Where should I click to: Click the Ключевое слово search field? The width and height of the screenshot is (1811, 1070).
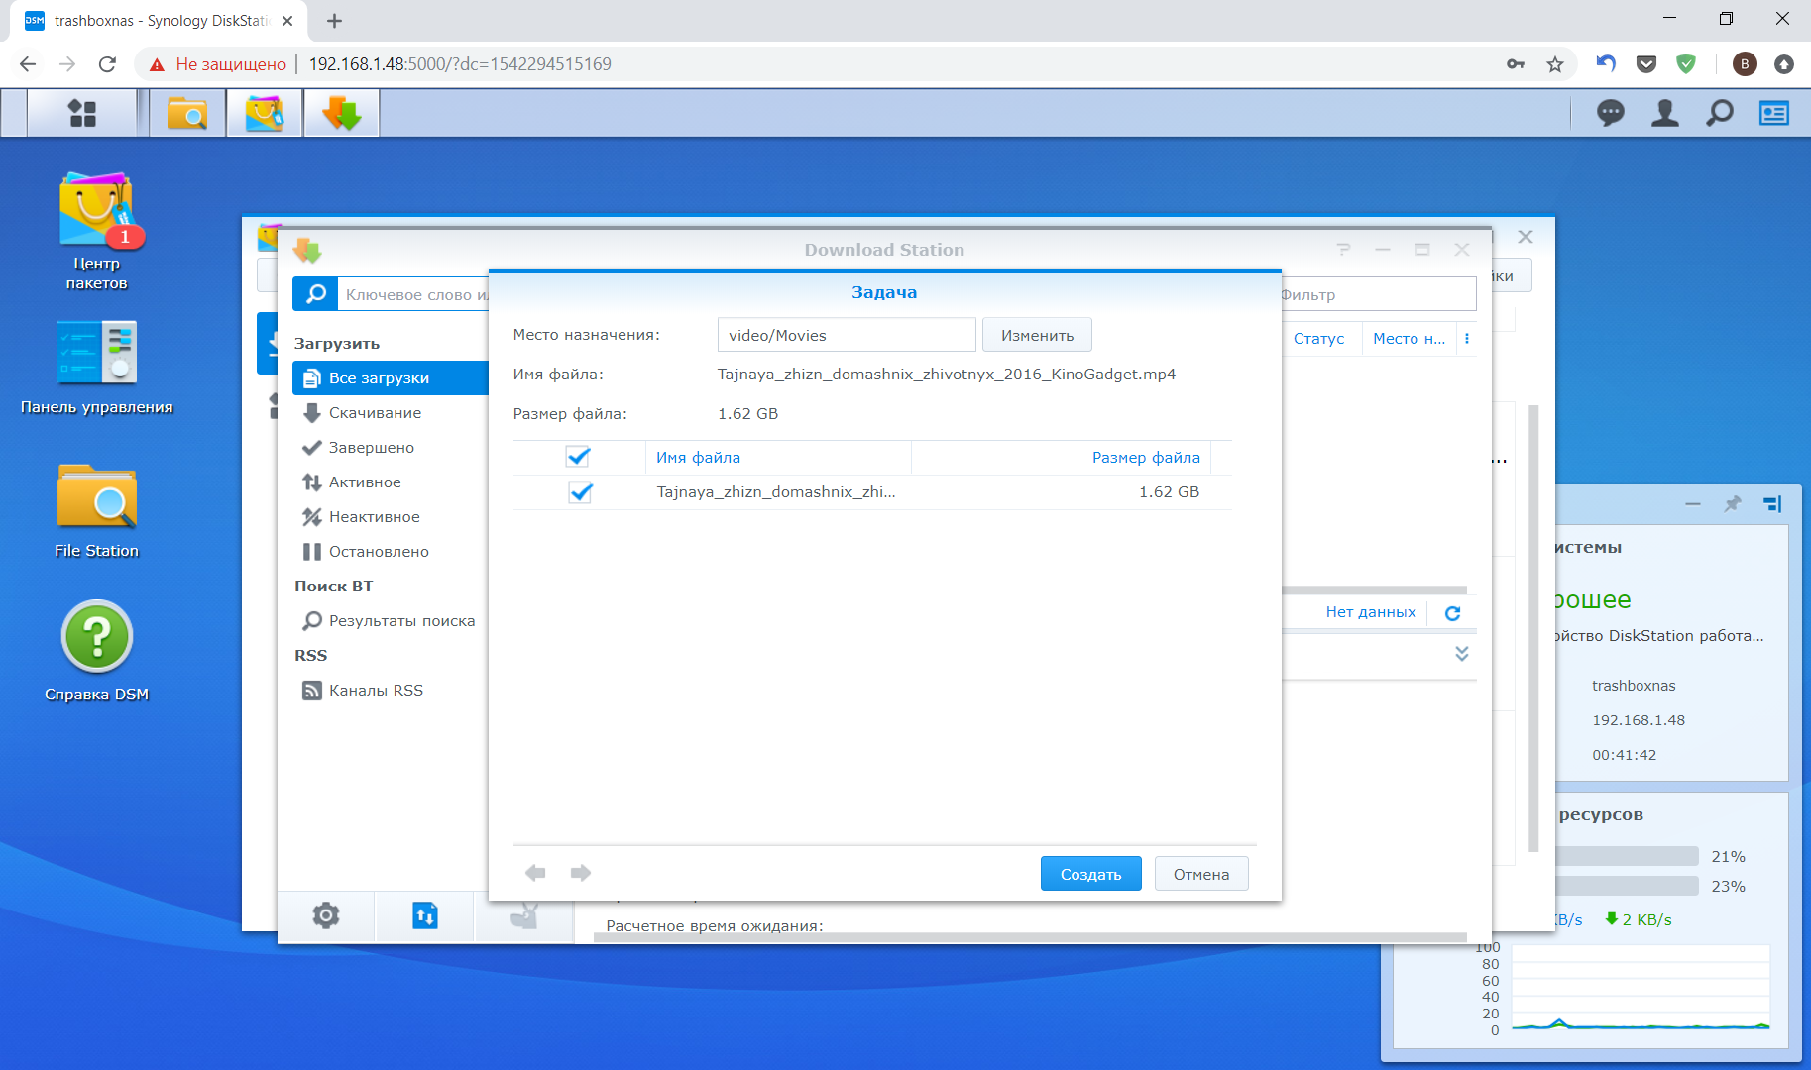(x=414, y=294)
